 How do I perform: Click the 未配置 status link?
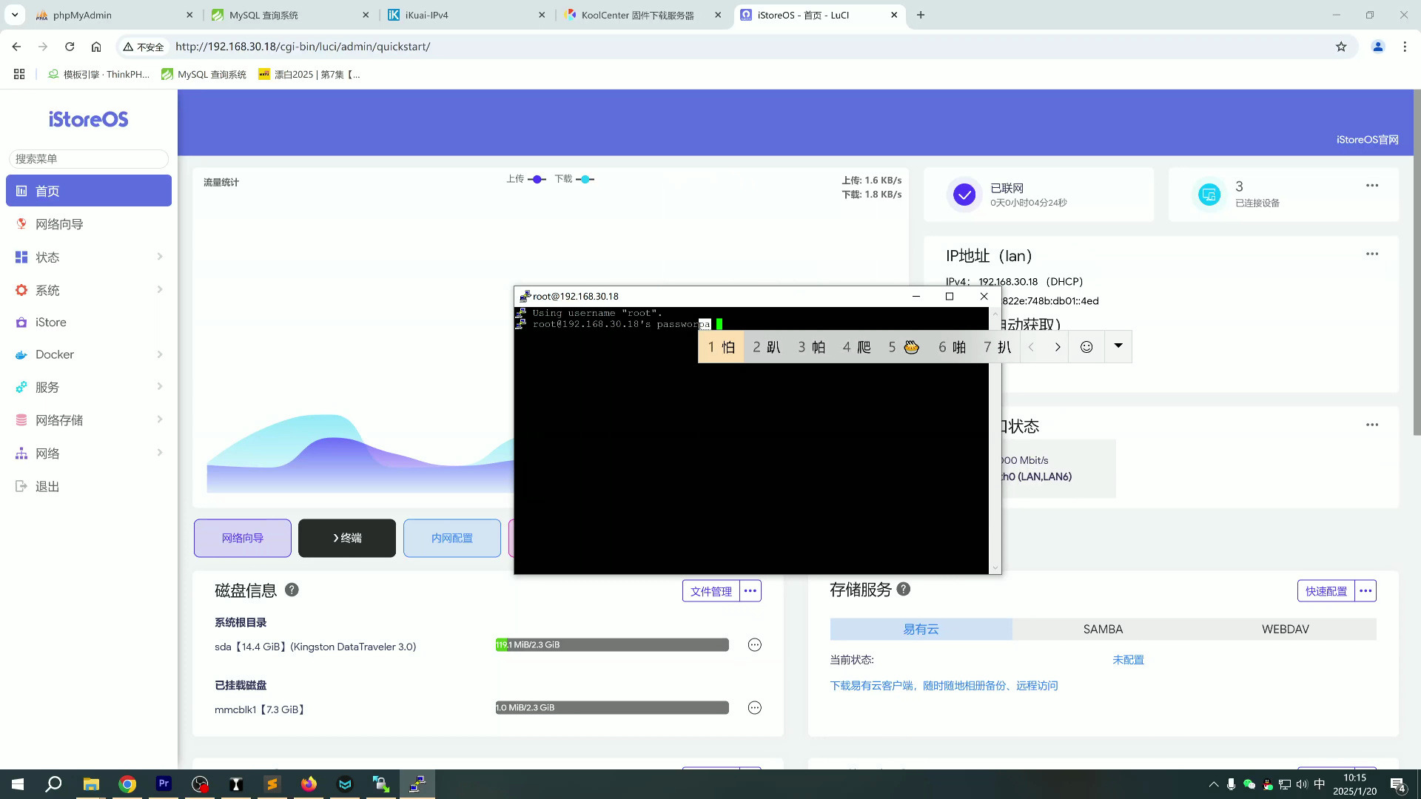click(1128, 660)
